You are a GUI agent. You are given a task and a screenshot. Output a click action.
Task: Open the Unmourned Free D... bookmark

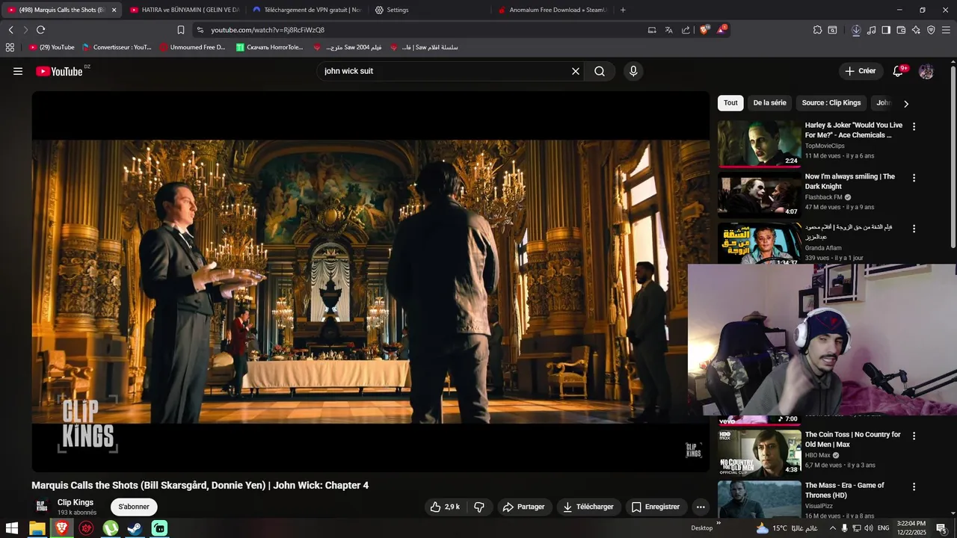point(191,47)
